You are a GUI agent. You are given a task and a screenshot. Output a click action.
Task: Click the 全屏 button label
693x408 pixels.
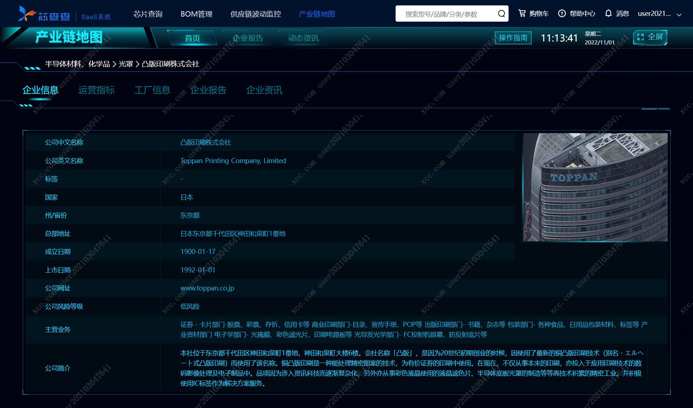655,37
